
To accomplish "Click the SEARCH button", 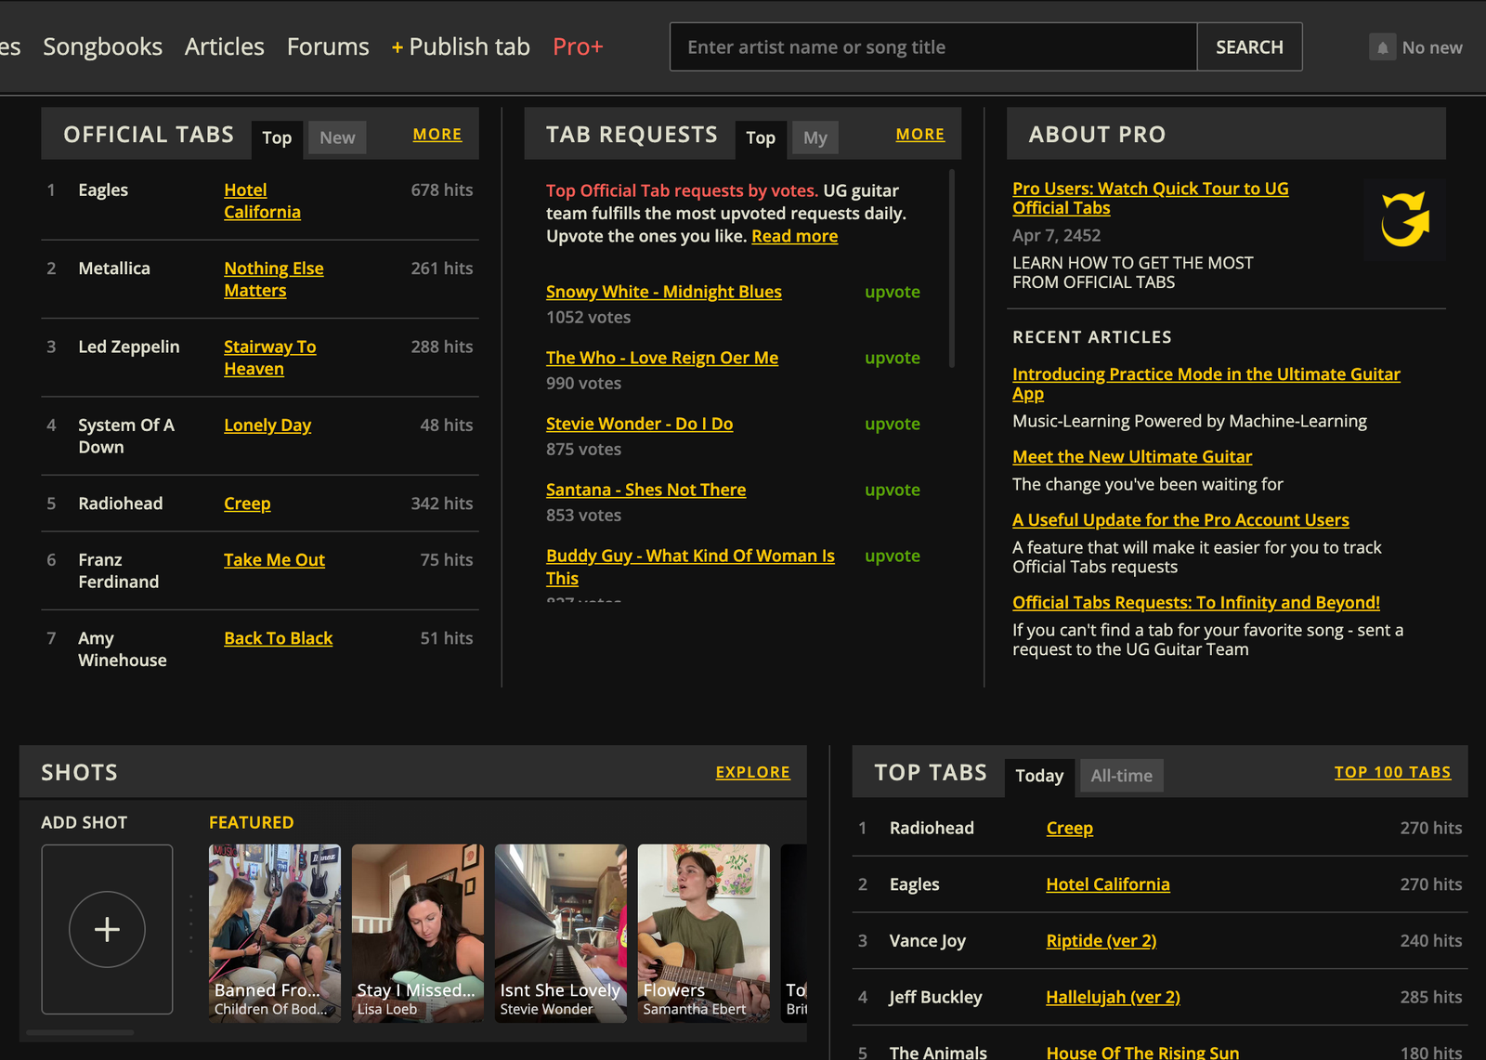I will click(x=1249, y=46).
